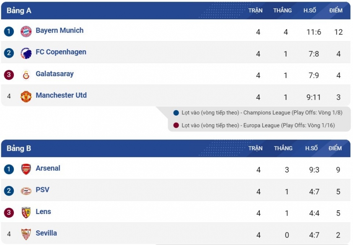
Task: Open the Manchester Utd team link
Action: (61, 95)
